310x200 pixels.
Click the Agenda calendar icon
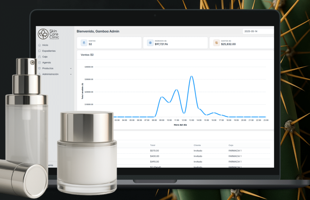pos(39,63)
